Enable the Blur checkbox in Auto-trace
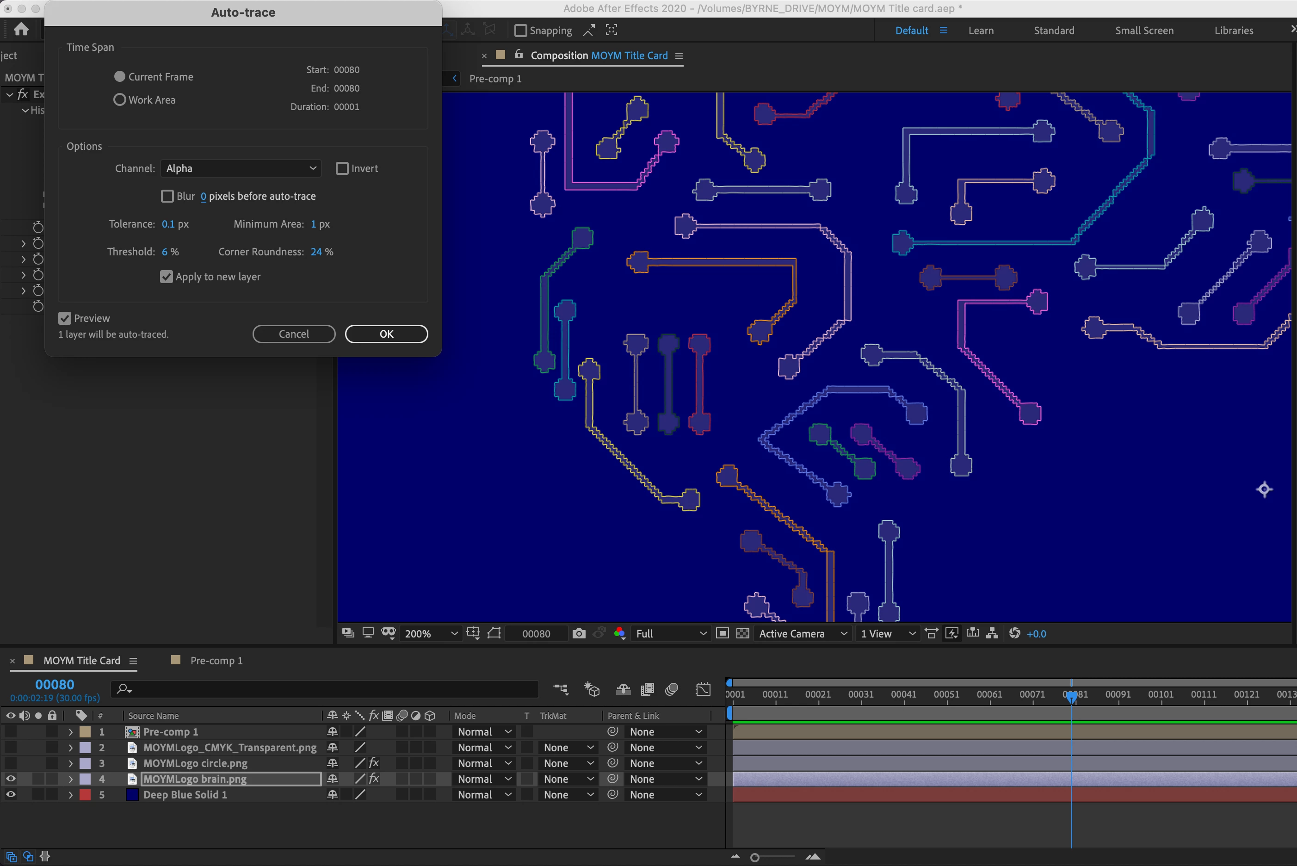 pyautogui.click(x=167, y=196)
